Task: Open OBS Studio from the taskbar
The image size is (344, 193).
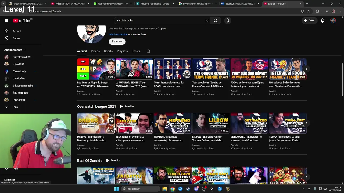Action: [x=204, y=189]
